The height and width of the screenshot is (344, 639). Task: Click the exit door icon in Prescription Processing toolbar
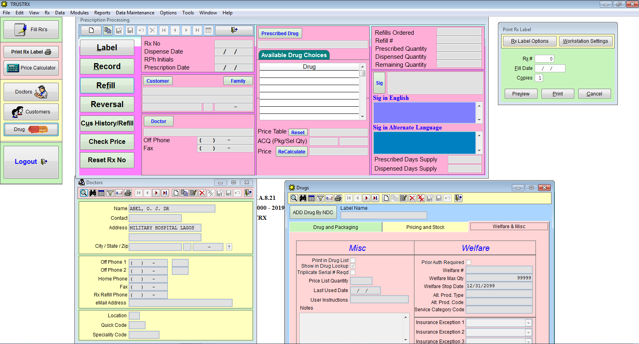tap(234, 30)
